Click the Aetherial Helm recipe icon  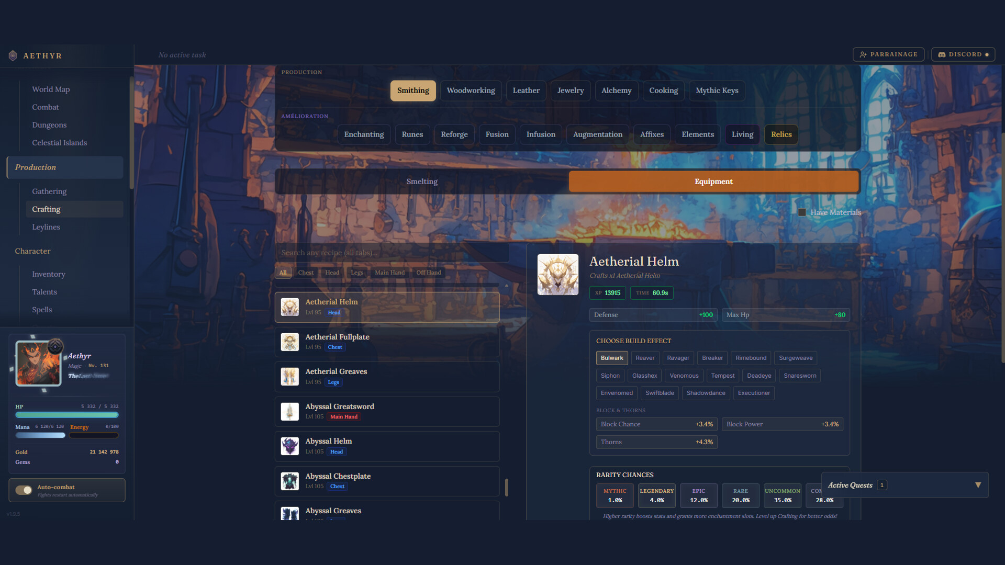click(x=289, y=307)
